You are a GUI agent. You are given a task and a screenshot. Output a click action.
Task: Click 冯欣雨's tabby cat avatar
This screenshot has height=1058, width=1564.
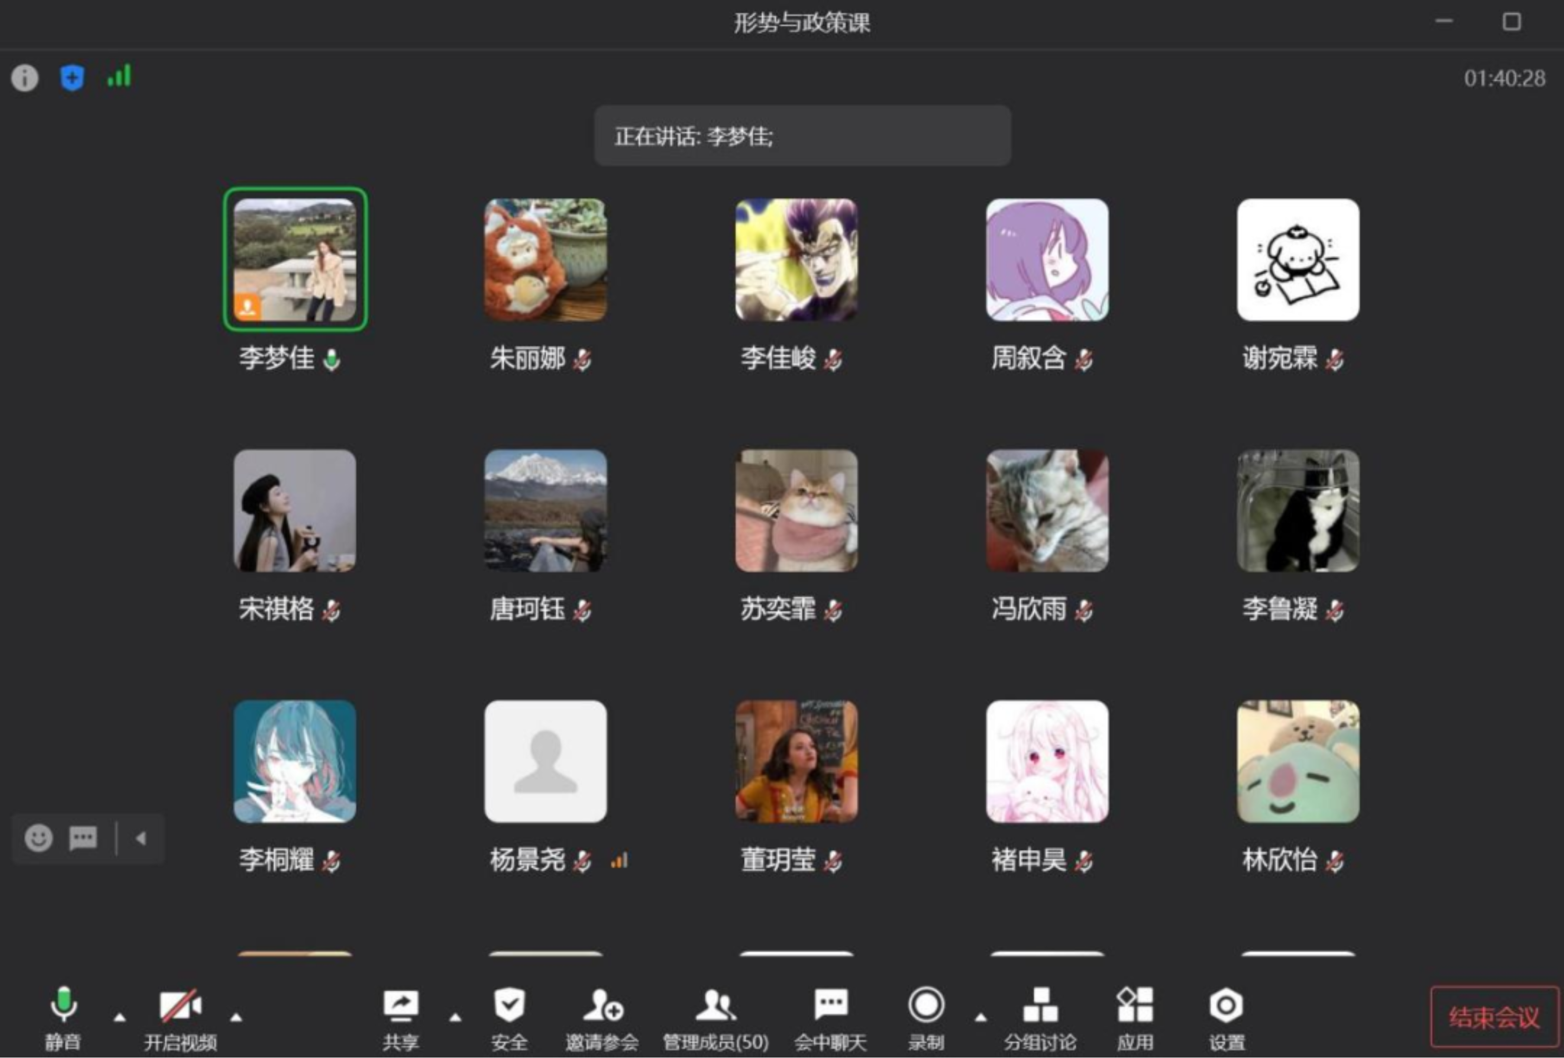tap(1048, 510)
